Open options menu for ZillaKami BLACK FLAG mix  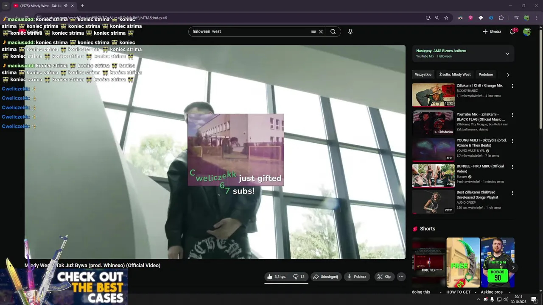(512, 115)
